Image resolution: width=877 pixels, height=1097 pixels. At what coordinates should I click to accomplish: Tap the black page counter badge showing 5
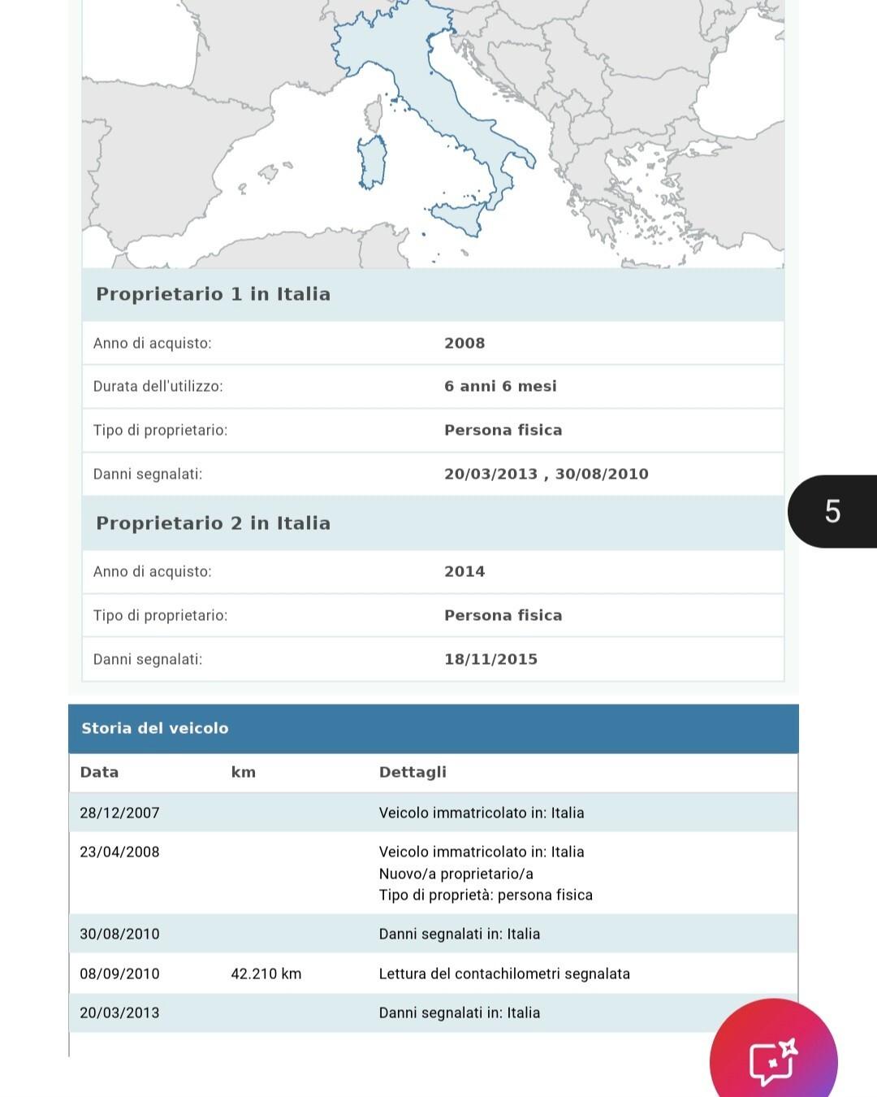[832, 511]
